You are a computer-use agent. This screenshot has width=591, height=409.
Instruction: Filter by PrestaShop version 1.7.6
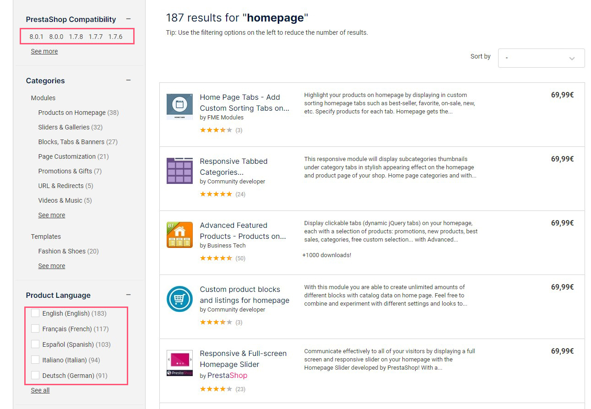[115, 37]
